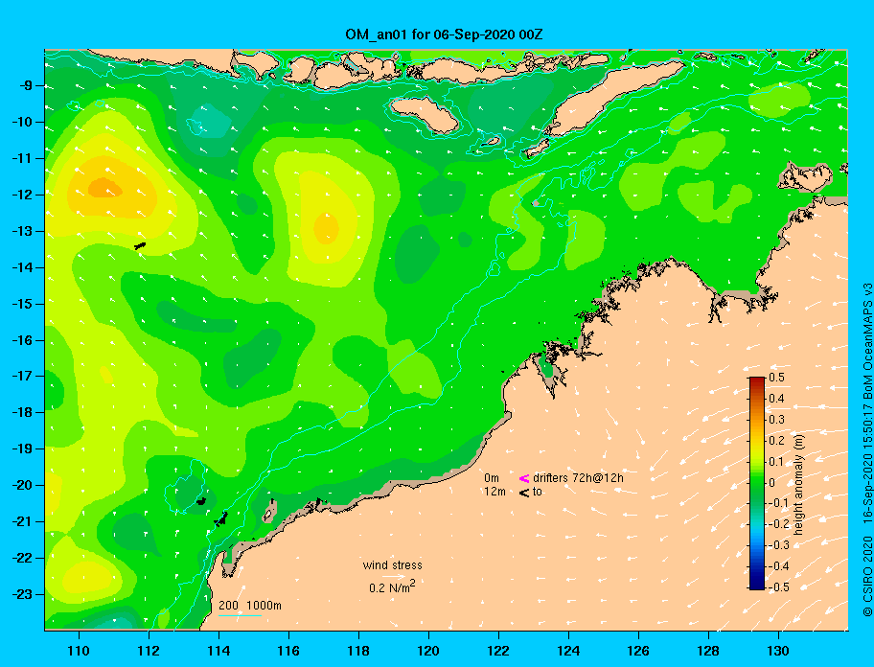Click the 116 longitude axis label
This screenshot has height=667, width=874.
point(288,651)
